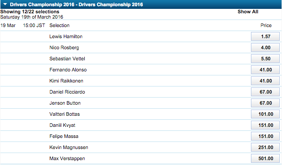Click the Max Verstappen selection name
The height and width of the screenshot is (165, 282).
(x=67, y=158)
